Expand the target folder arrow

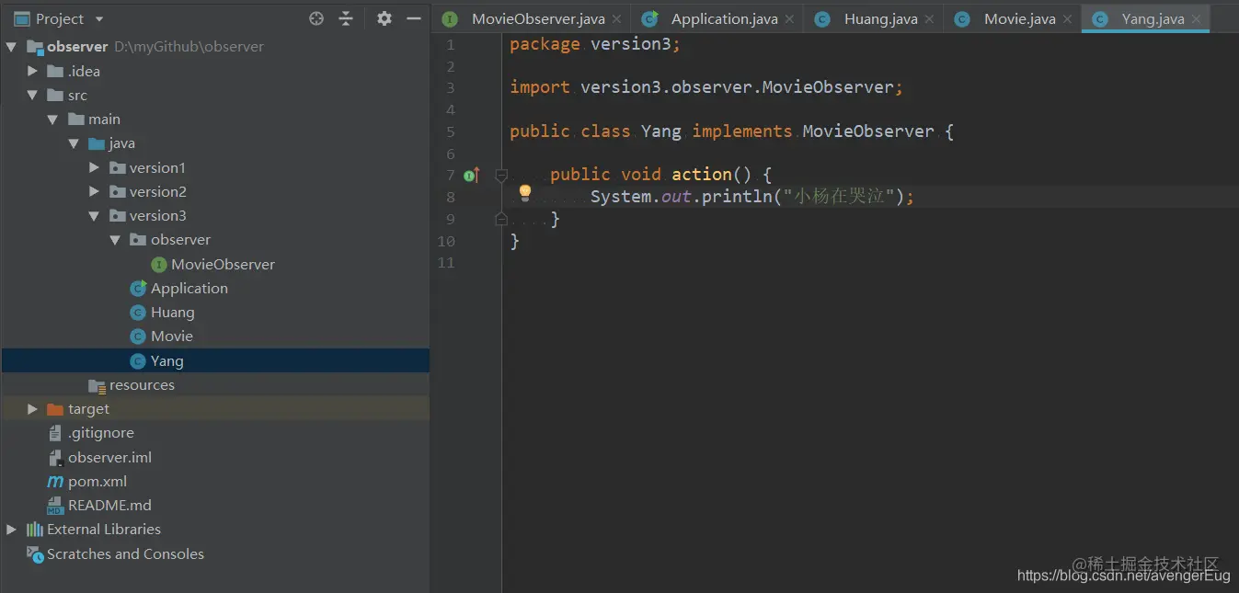pos(33,409)
